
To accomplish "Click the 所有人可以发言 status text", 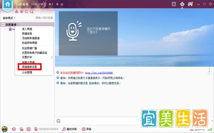I will click(44, 18).
